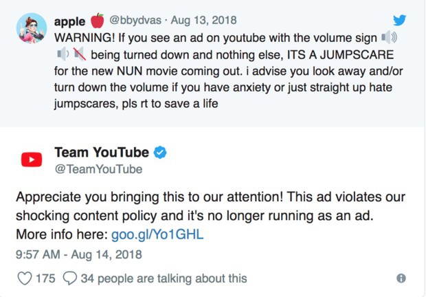The width and height of the screenshot is (426, 297).
Task: Click the low-volume speaker emoji
Action: pyautogui.click(x=63, y=54)
